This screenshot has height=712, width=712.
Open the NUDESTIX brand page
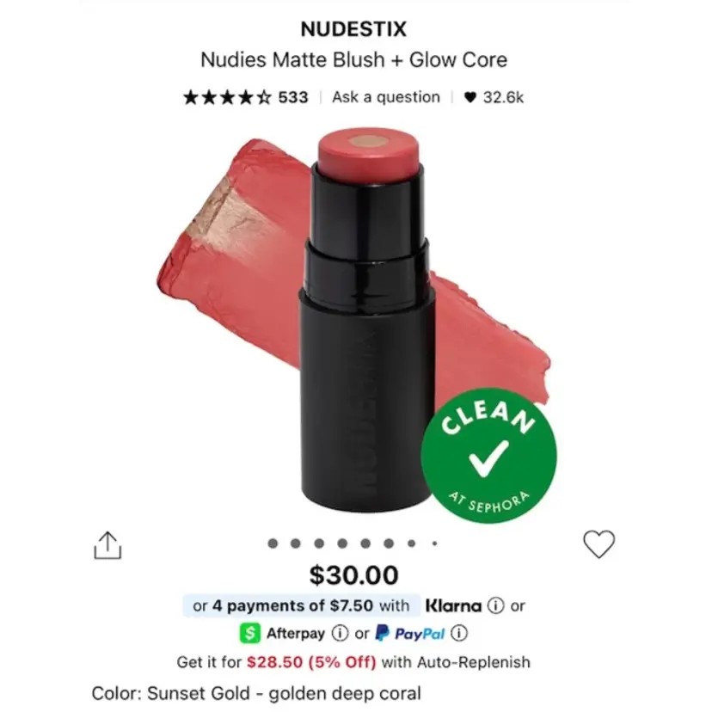pos(353,29)
